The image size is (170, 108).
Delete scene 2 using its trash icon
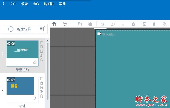tap(42, 83)
